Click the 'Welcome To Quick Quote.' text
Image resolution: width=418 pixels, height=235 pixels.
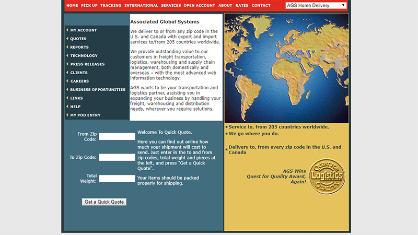pos(165,132)
